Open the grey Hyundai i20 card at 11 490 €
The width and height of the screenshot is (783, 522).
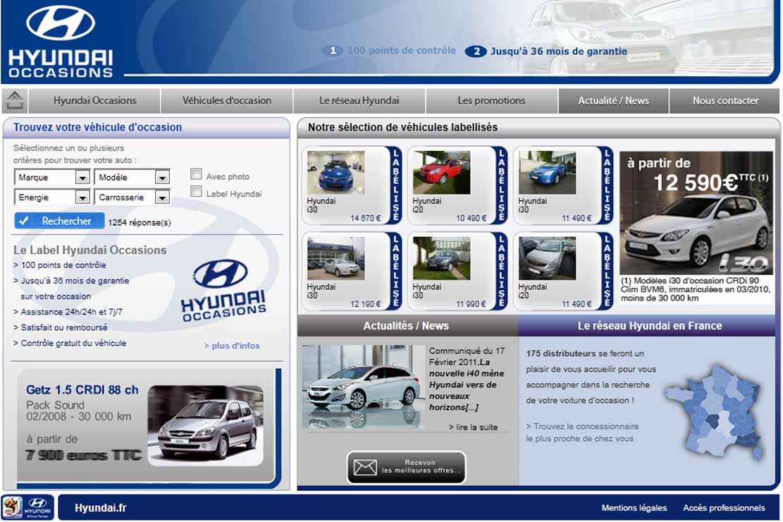coord(563,271)
